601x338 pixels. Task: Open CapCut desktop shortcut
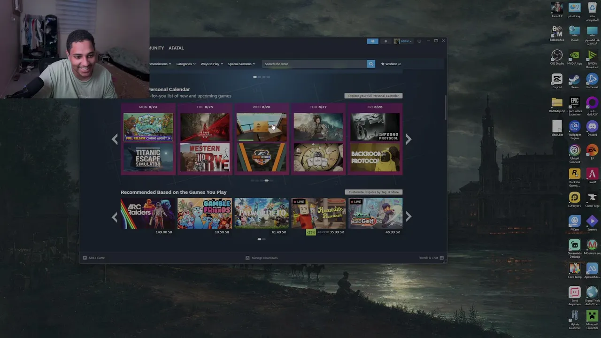(557, 81)
